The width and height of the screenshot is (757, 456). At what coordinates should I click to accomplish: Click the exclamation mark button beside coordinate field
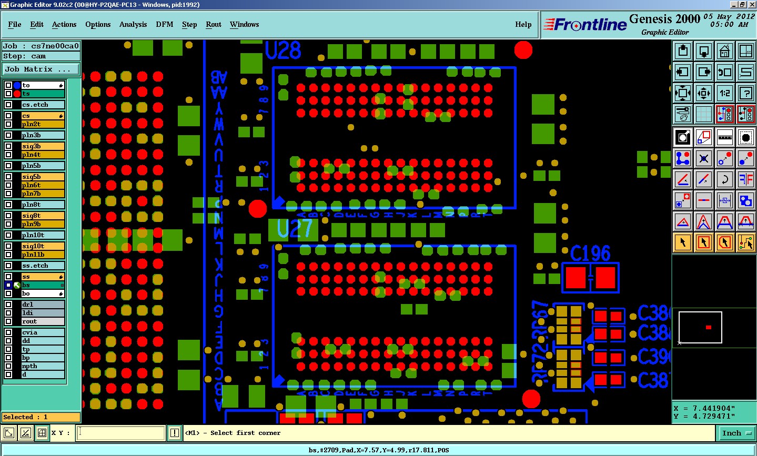pos(175,433)
